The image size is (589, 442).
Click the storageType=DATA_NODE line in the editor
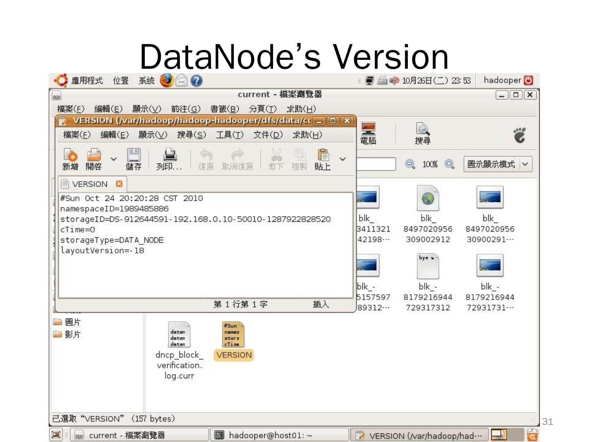[x=112, y=240]
